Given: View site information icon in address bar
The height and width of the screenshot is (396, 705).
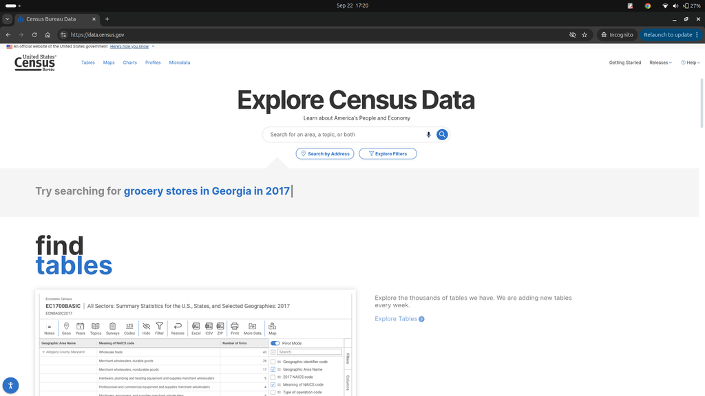Looking at the screenshot, I should coord(63,34).
